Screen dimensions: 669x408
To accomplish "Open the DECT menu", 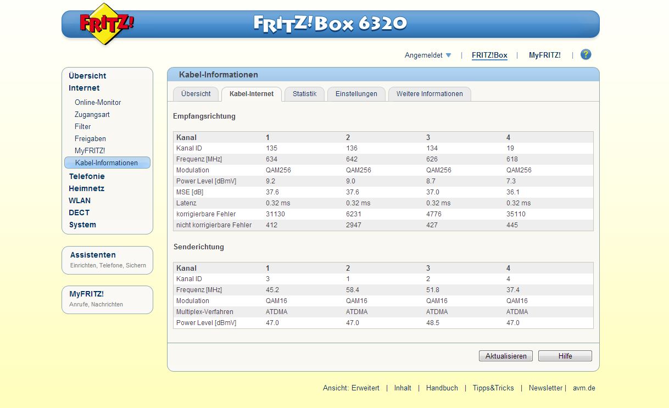I will [x=79, y=213].
